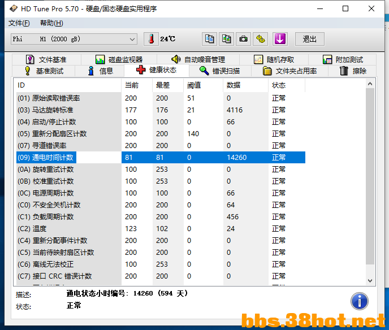Switch to the 基准测试 tab

click(44, 71)
